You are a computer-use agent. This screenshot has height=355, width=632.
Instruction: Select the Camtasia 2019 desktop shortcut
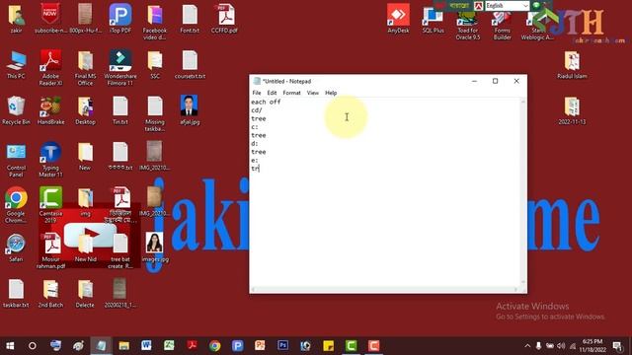pos(50,205)
